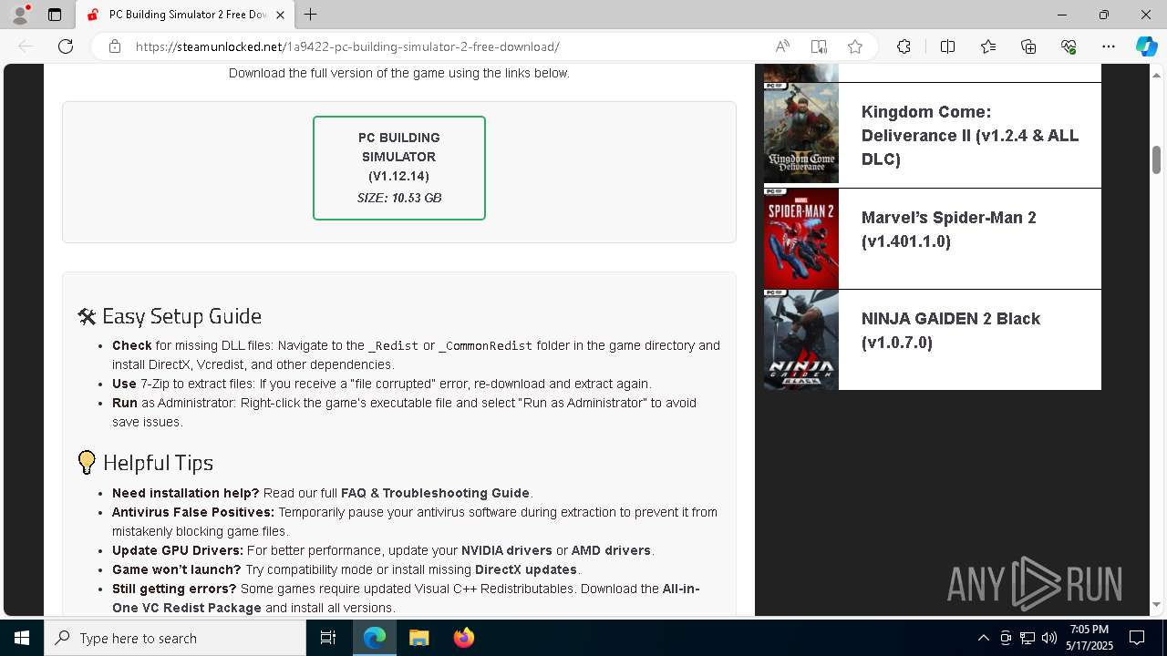
Task: Toggle split screen view
Action: tap(947, 46)
